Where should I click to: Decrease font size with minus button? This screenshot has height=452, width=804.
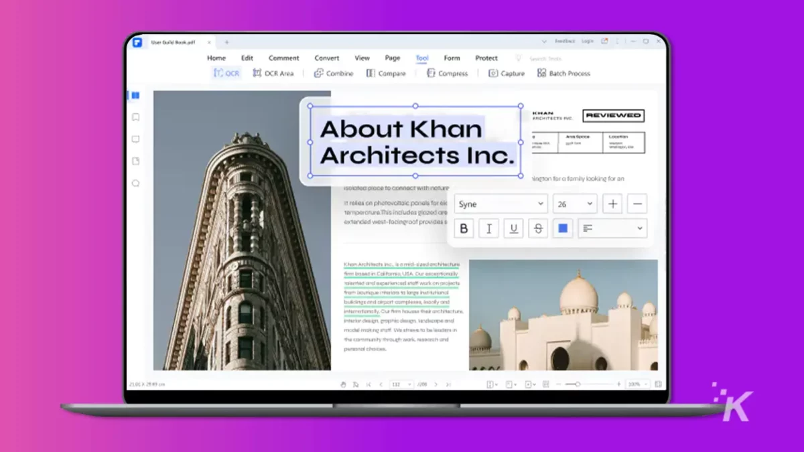638,204
